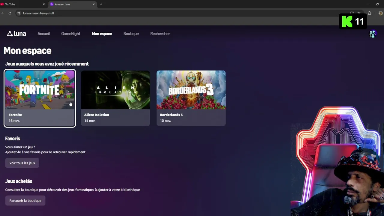Open the profile avatar in Luna header

pyautogui.click(x=373, y=34)
